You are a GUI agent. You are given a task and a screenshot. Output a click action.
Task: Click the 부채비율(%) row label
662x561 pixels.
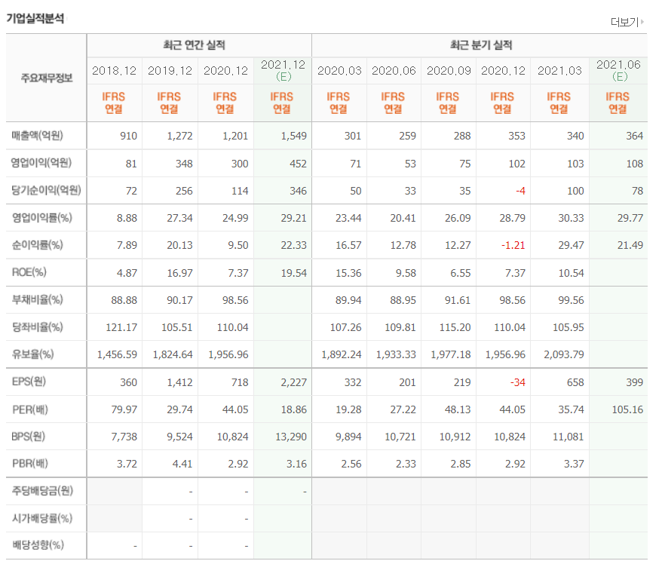tap(37, 299)
